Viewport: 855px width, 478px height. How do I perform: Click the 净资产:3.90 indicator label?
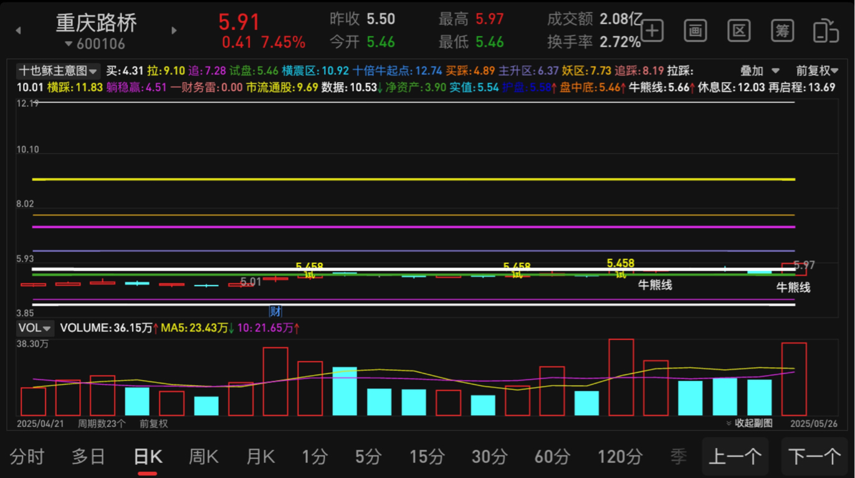[x=416, y=87]
